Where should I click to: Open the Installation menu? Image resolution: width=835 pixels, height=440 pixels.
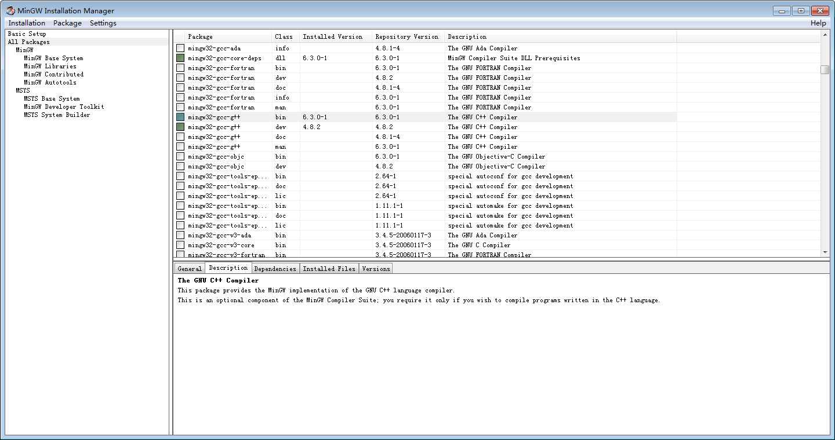(x=27, y=23)
